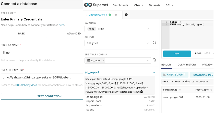This screenshot has height=113, width=214.
Task: Sort results by report_date column arrows
Action: coord(211,90)
